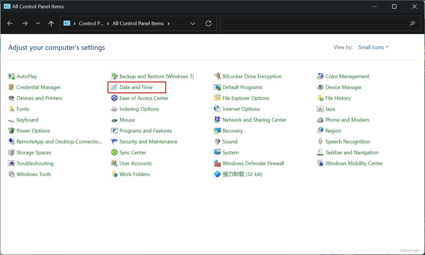Click the search magnifier button

(x=412, y=23)
